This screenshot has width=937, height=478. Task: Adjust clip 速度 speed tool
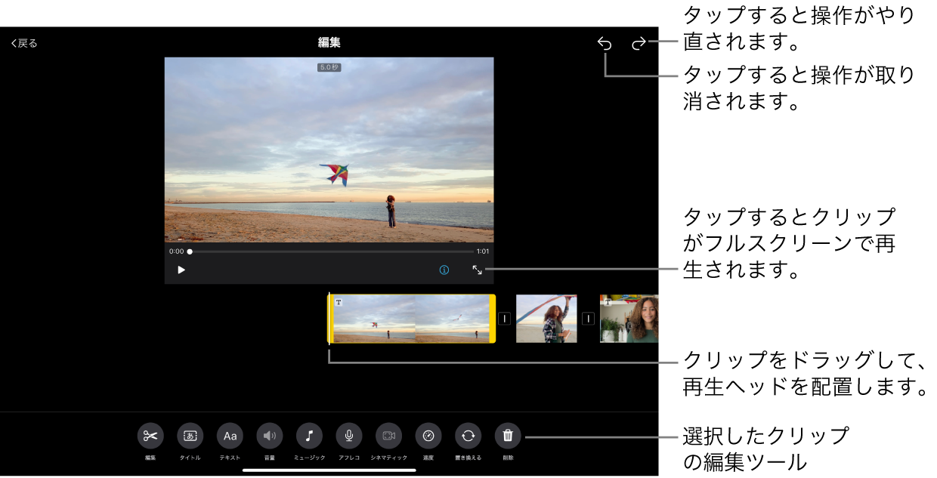tap(428, 436)
